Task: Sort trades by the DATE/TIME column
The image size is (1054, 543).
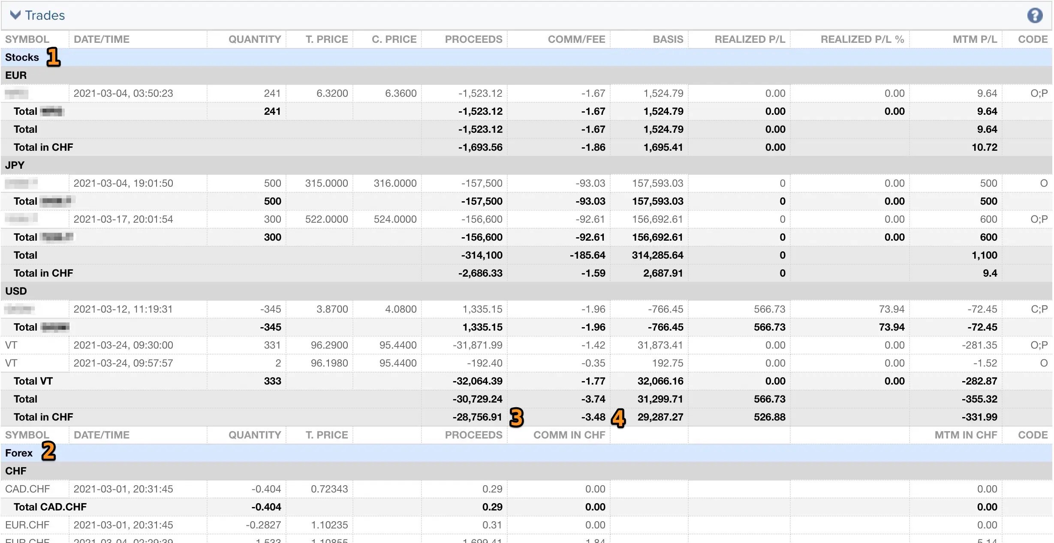Action: coord(102,39)
